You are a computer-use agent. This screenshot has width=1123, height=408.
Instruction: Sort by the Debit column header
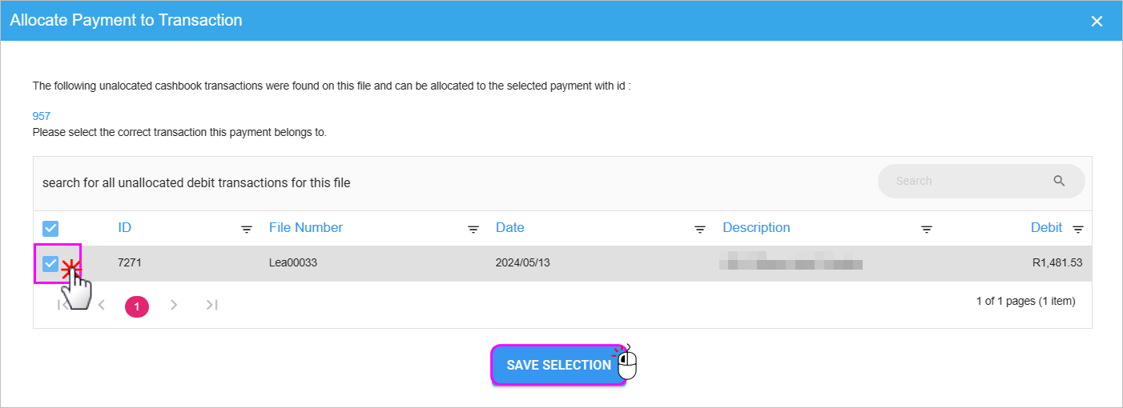coord(1046,227)
